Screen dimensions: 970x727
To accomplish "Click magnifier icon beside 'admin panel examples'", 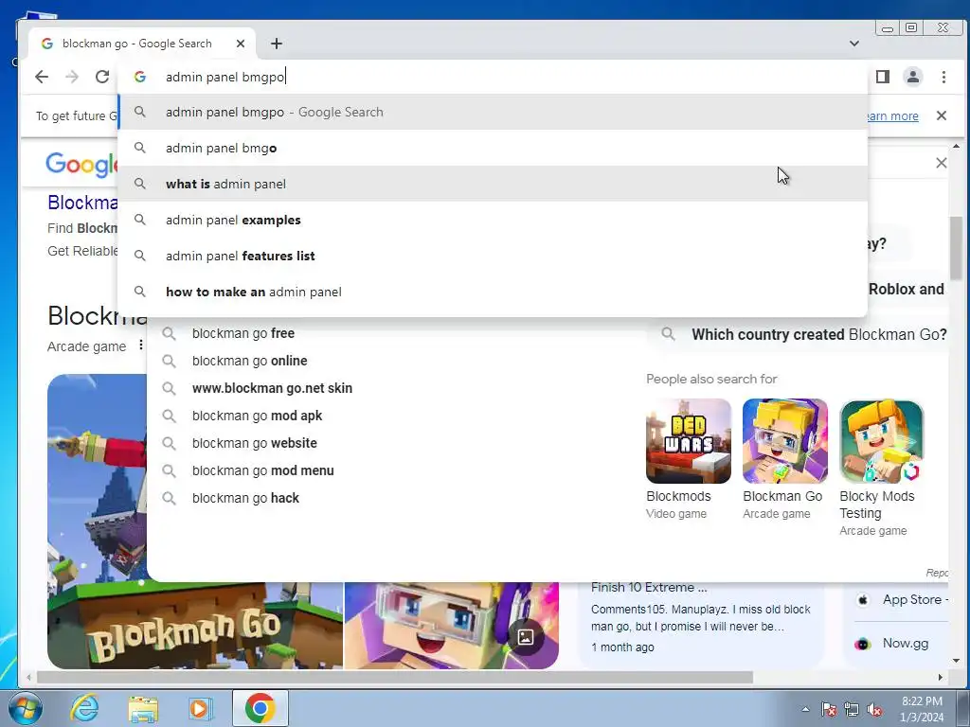I will coord(140,220).
